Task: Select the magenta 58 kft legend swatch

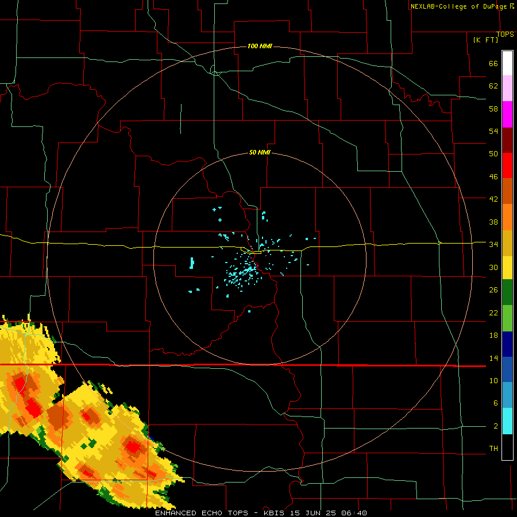Action: click(x=507, y=114)
